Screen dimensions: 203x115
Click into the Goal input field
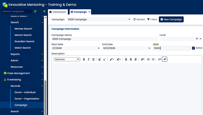(172, 48)
